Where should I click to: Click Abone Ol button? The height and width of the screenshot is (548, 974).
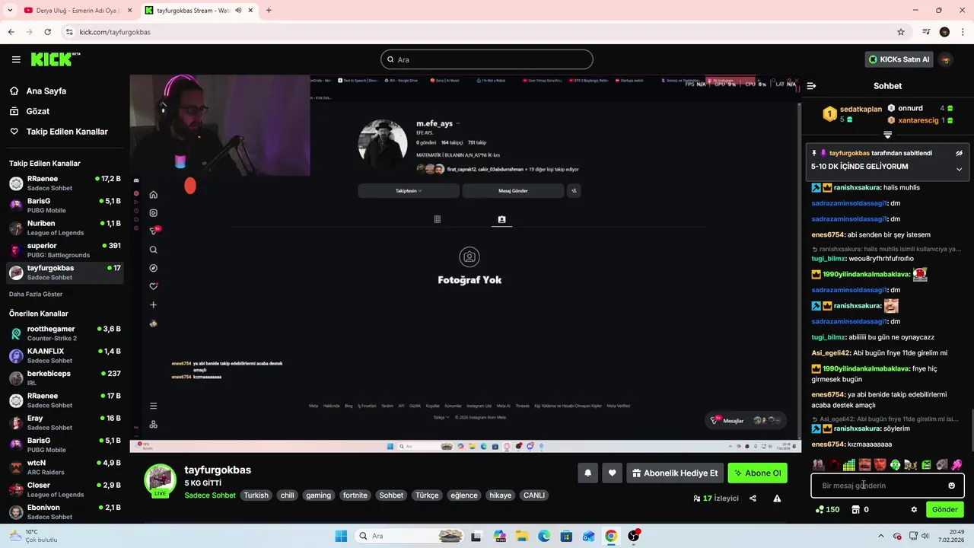coord(757,473)
